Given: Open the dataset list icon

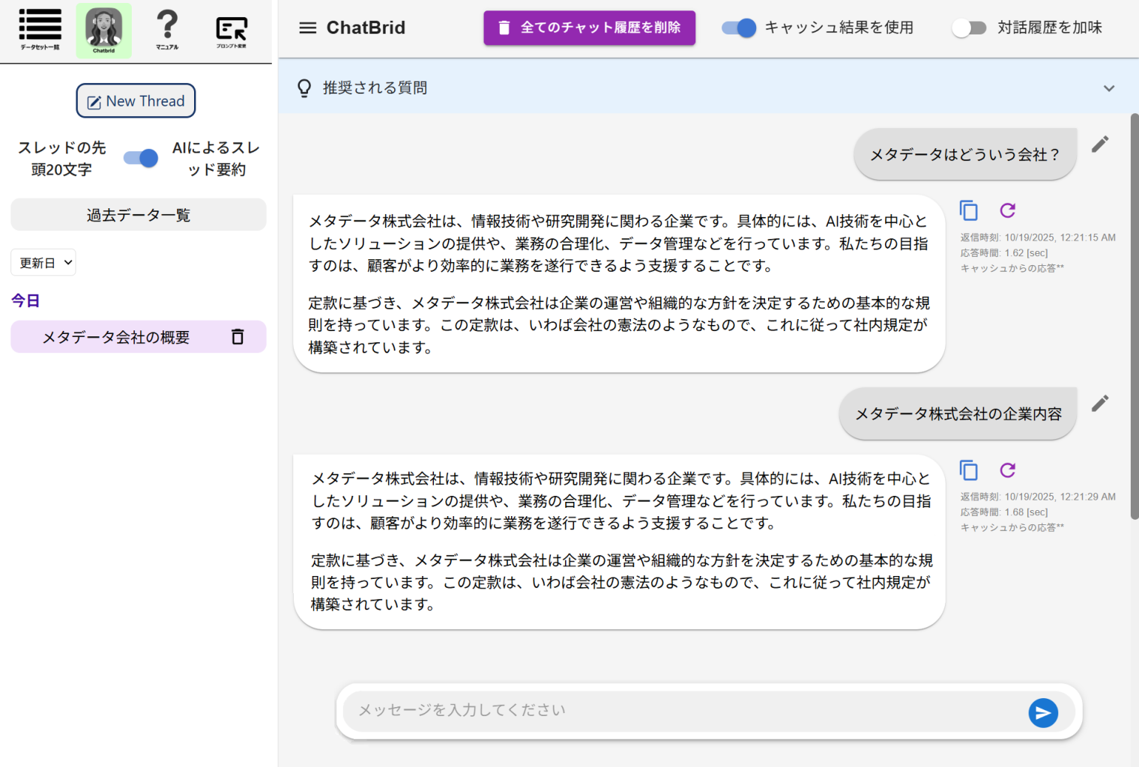Looking at the screenshot, I should (x=40, y=29).
